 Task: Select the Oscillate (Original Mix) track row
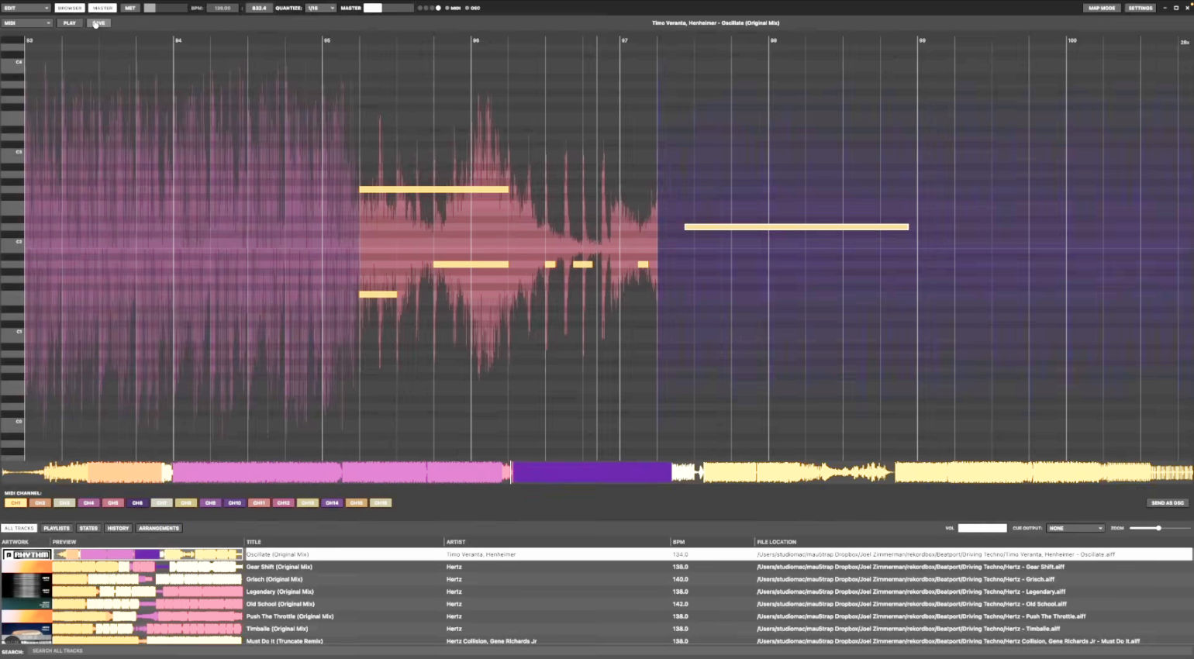(x=597, y=554)
